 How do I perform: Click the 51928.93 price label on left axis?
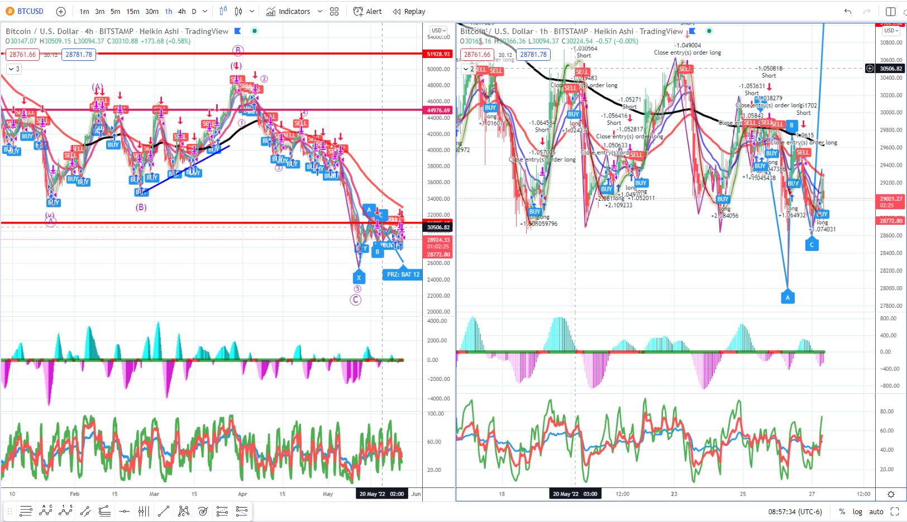pos(438,54)
